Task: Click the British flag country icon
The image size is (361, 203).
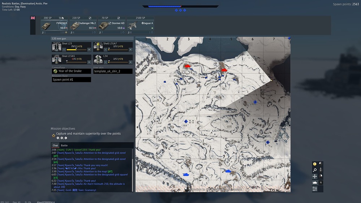Action: 33,18
